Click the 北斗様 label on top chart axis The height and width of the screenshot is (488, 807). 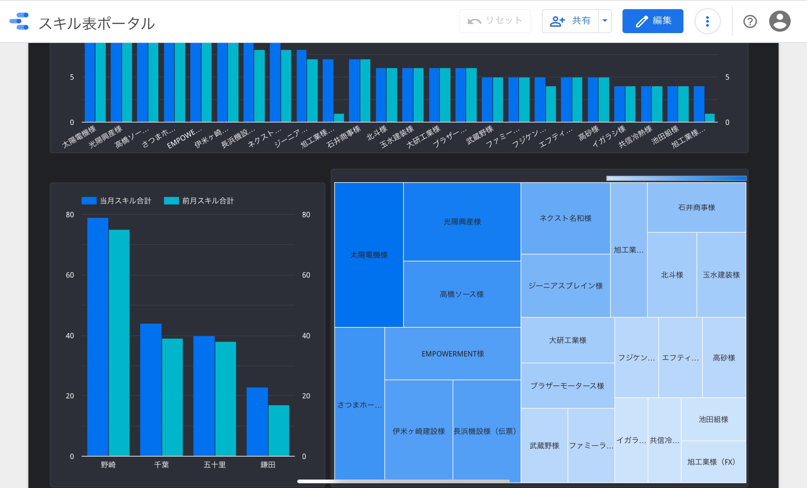click(x=377, y=133)
